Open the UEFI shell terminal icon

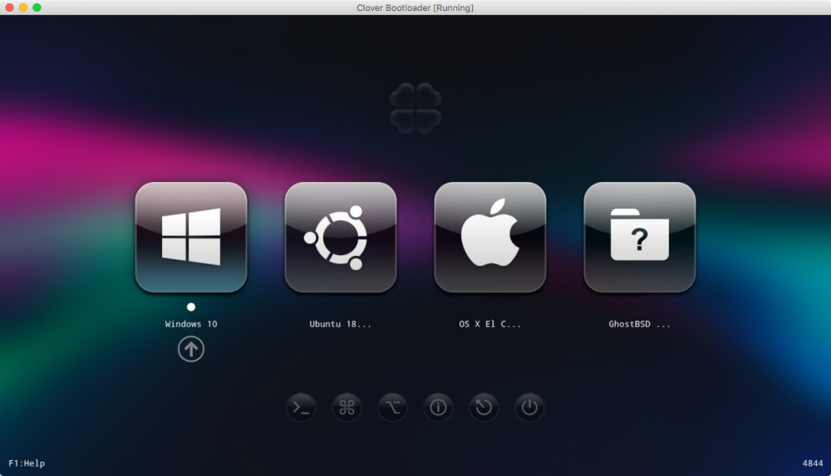click(301, 407)
